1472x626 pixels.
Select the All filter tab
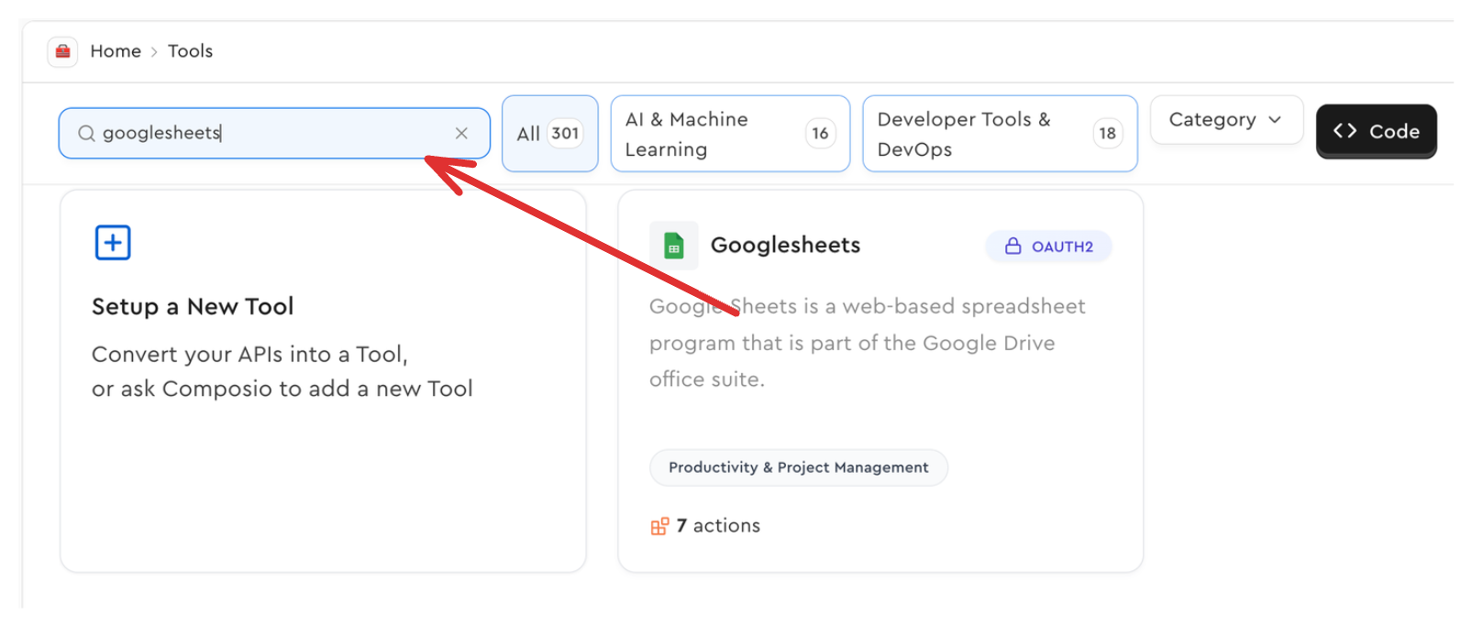coord(549,134)
